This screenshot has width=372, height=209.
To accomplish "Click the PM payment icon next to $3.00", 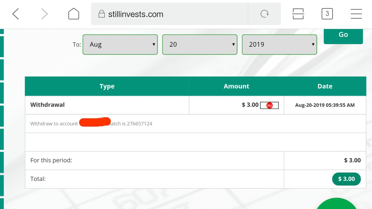I will [x=269, y=105].
